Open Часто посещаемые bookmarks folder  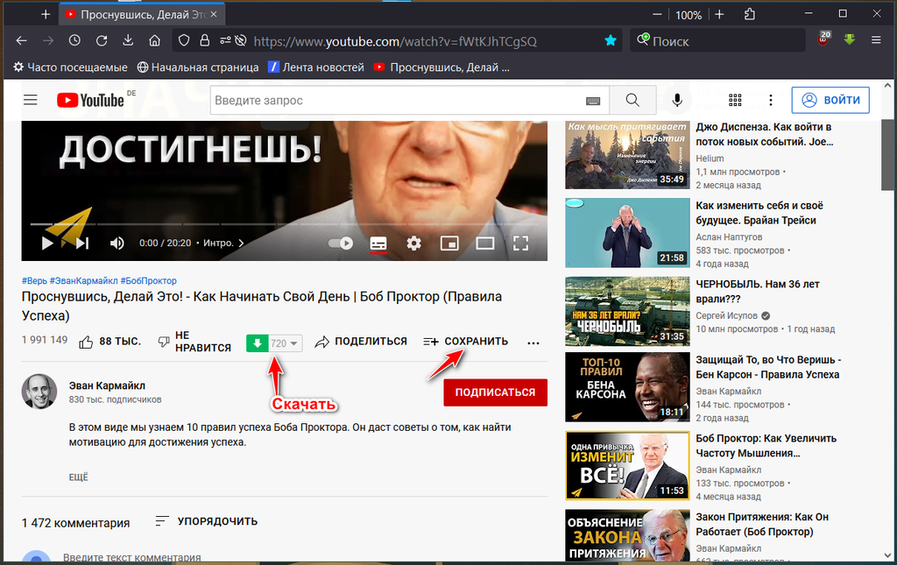tap(70, 67)
